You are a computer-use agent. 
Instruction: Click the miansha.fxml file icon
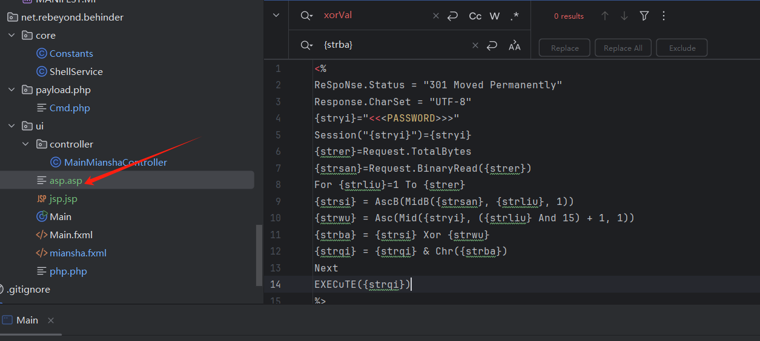[x=42, y=253]
